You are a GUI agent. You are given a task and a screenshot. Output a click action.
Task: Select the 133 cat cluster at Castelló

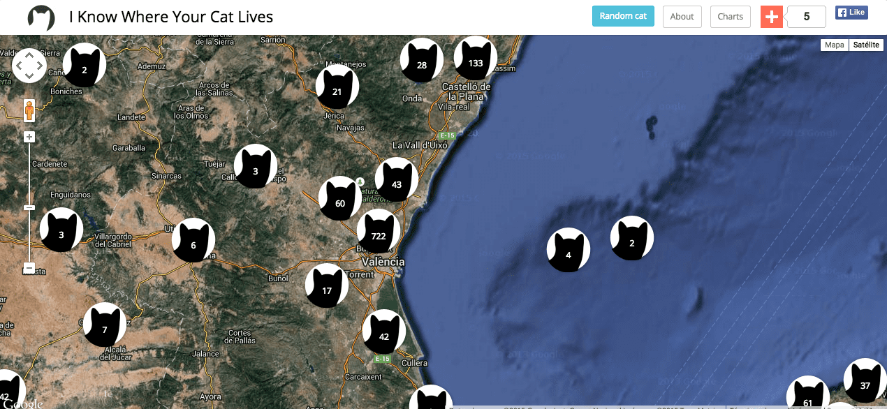tap(475, 61)
